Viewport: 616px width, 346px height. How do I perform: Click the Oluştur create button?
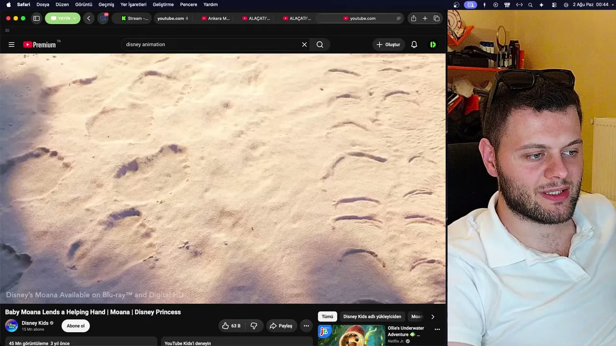click(x=388, y=45)
